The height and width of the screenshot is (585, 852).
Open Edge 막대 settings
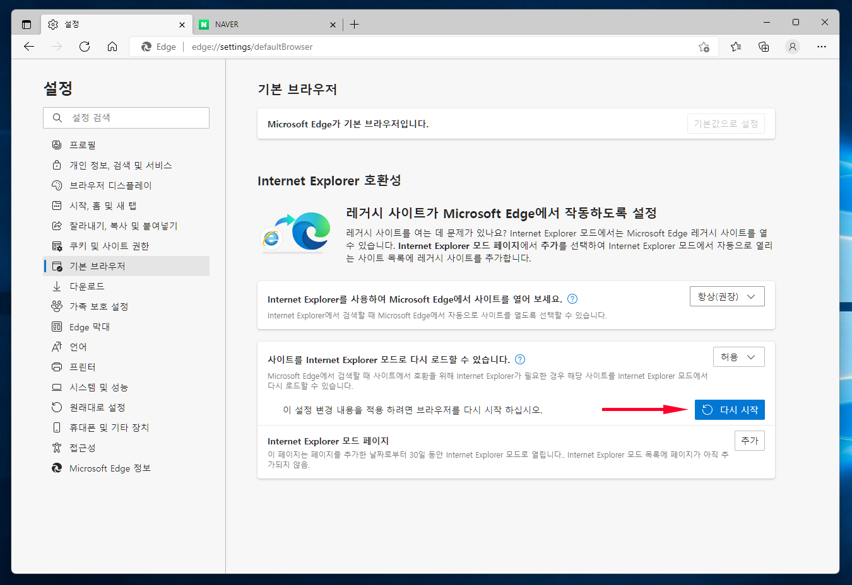click(126, 327)
